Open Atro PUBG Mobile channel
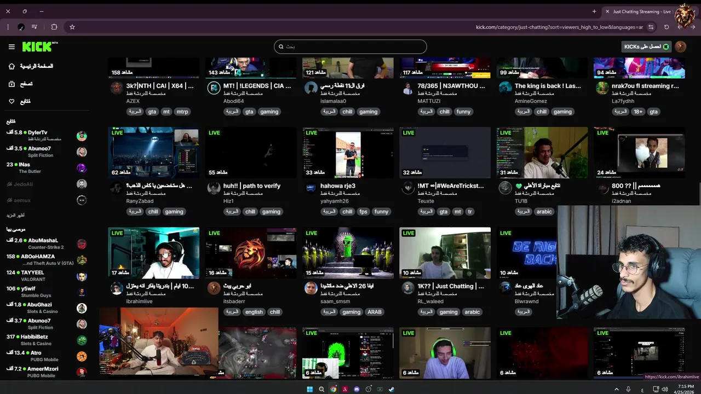This screenshot has width=701, height=394. [x=47, y=356]
